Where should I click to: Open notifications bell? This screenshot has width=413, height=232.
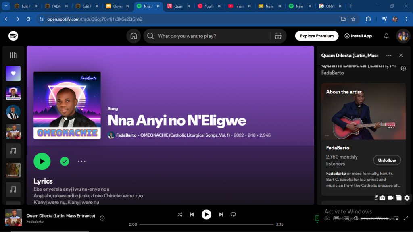386,36
